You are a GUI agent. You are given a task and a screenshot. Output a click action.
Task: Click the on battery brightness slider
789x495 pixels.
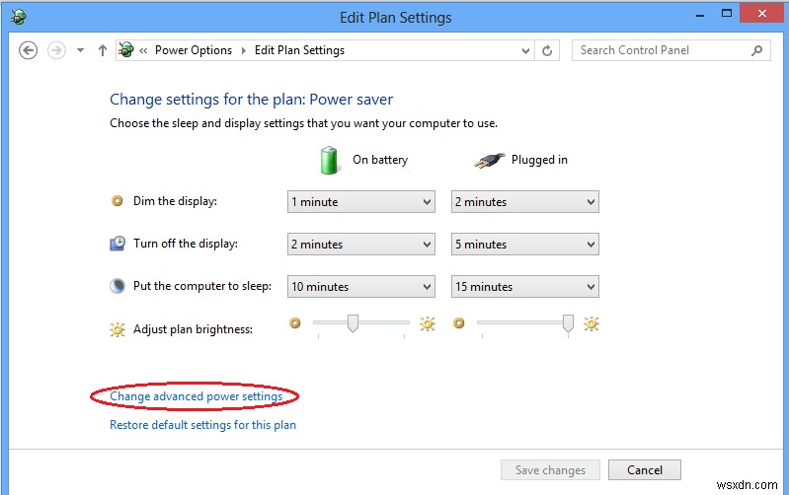point(353,322)
